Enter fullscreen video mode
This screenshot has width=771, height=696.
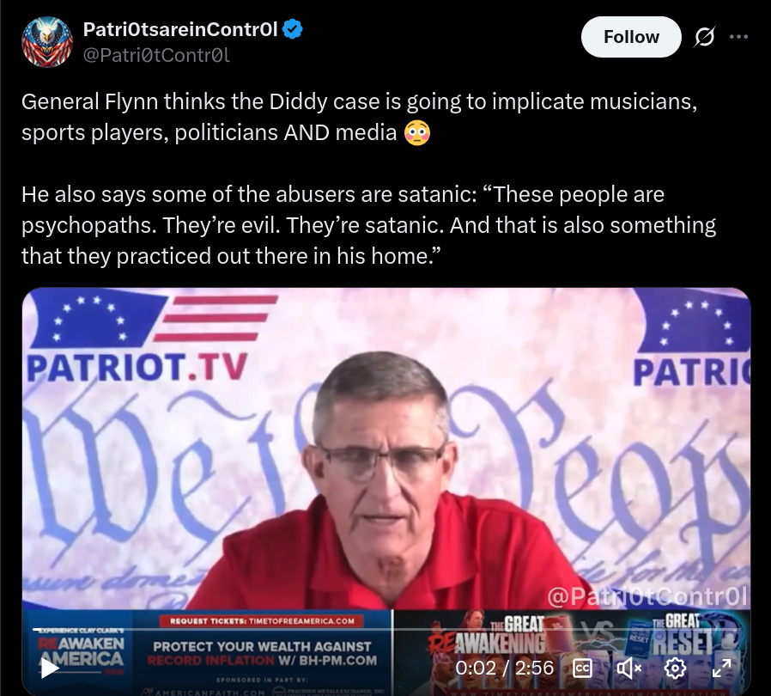click(x=721, y=668)
